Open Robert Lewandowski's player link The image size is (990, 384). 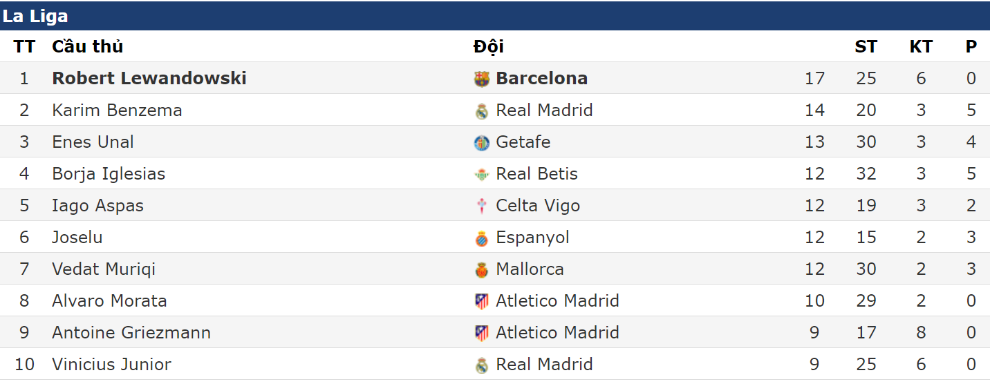(149, 79)
